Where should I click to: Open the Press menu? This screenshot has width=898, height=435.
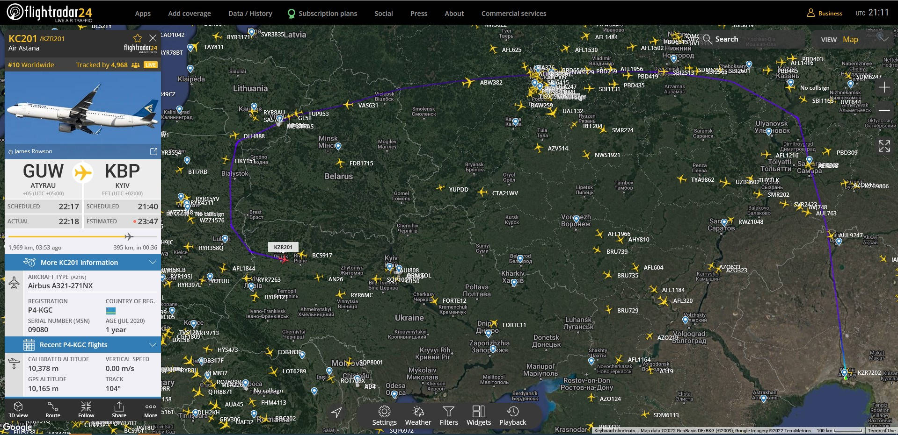tap(419, 14)
